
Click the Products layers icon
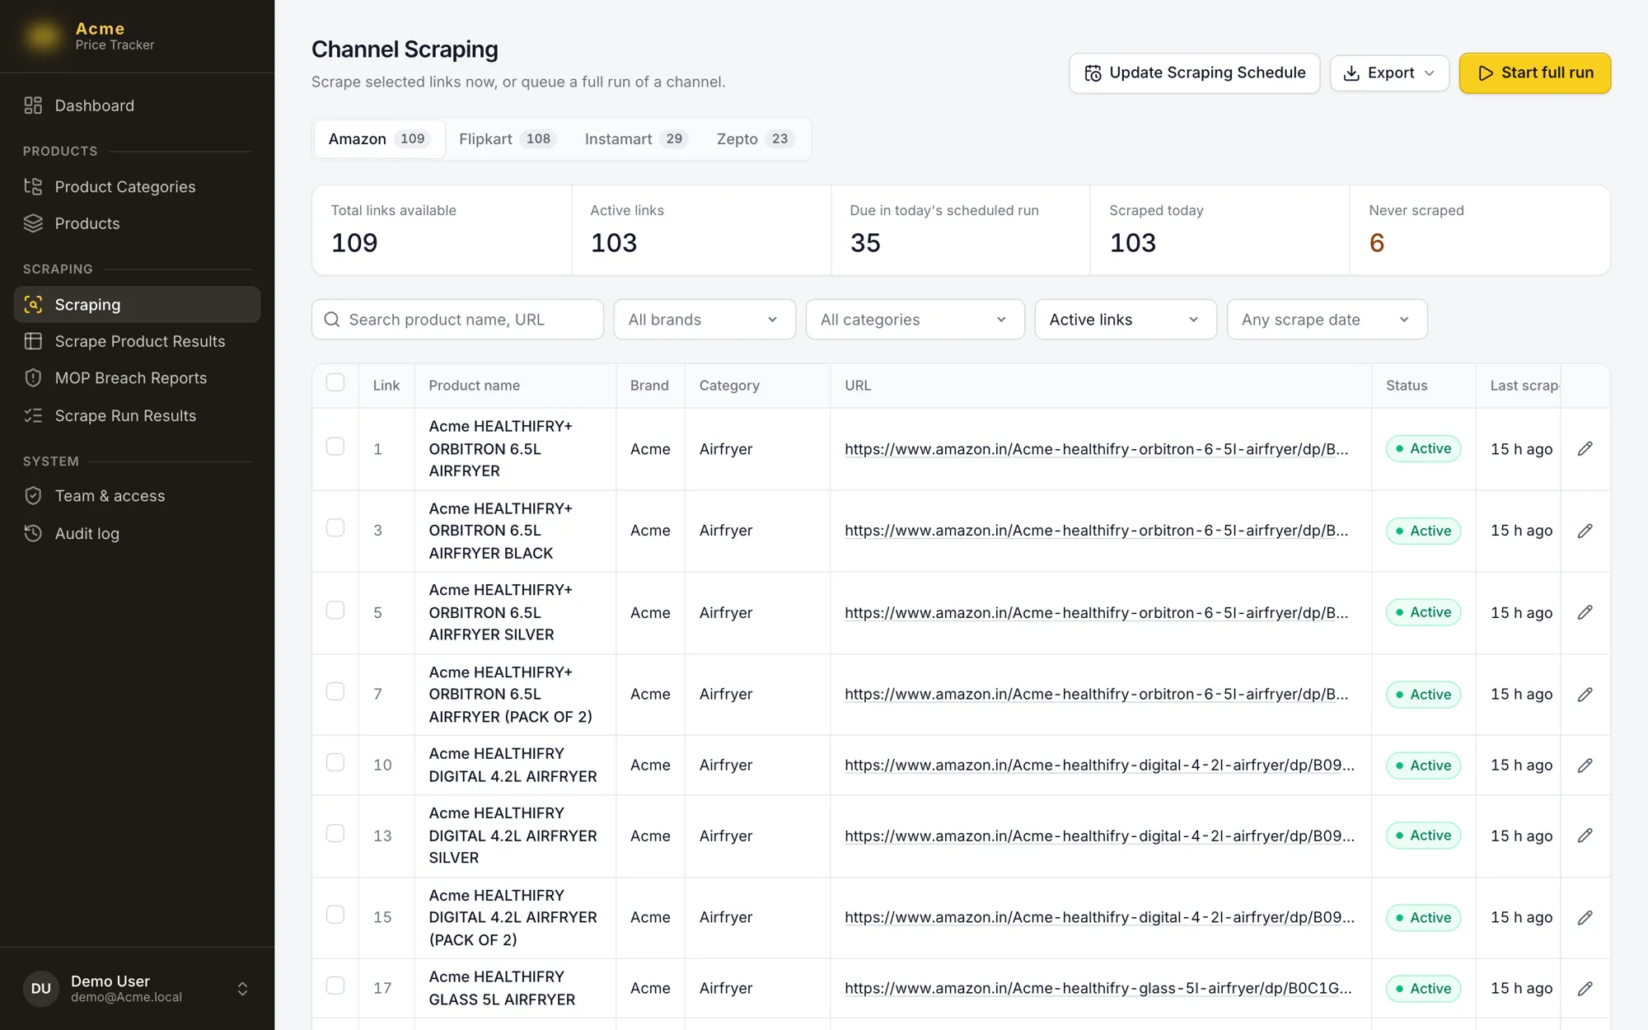click(33, 223)
